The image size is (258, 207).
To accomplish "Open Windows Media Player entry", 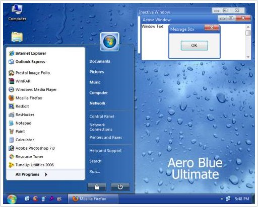I will [x=33, y=89].
